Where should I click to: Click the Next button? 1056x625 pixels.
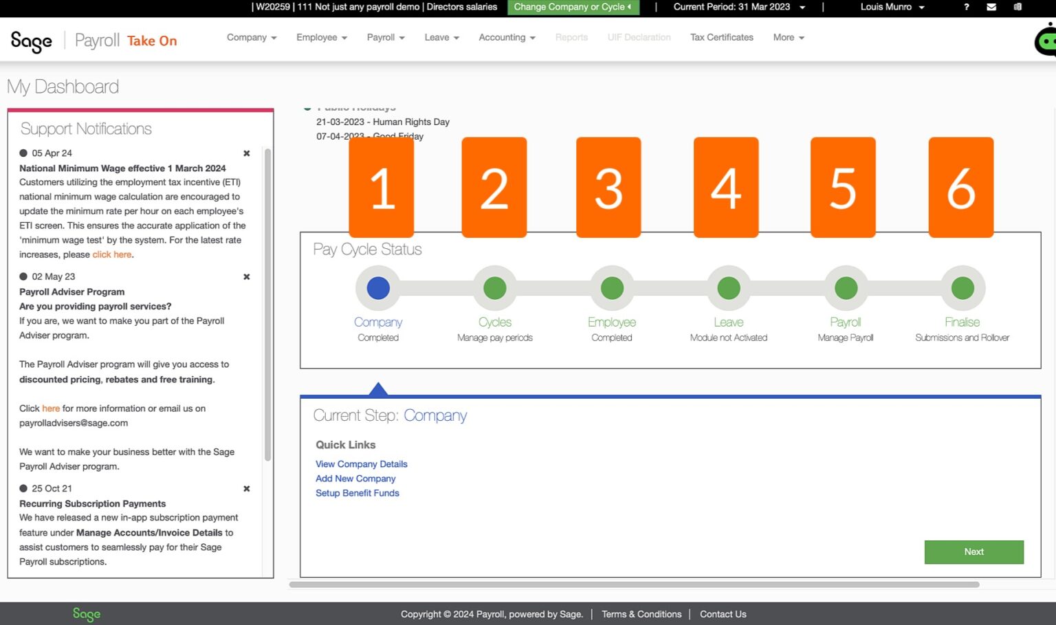973,552
